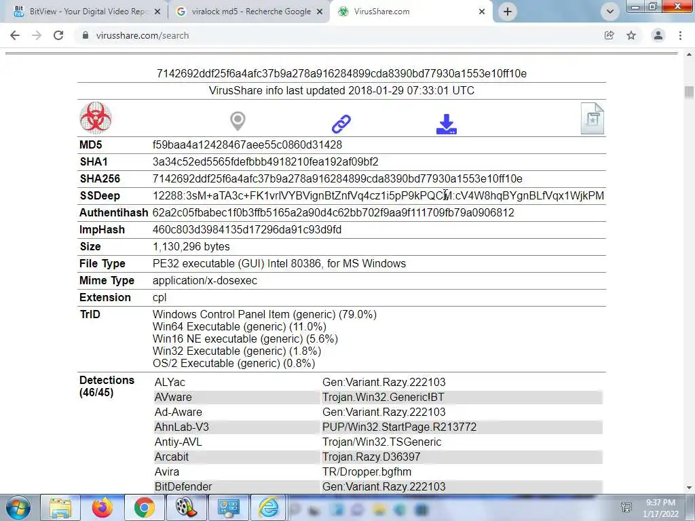Click the Detections (46/45) label
The width and height of the screenshot is (695, 521).
pos(107,386)
